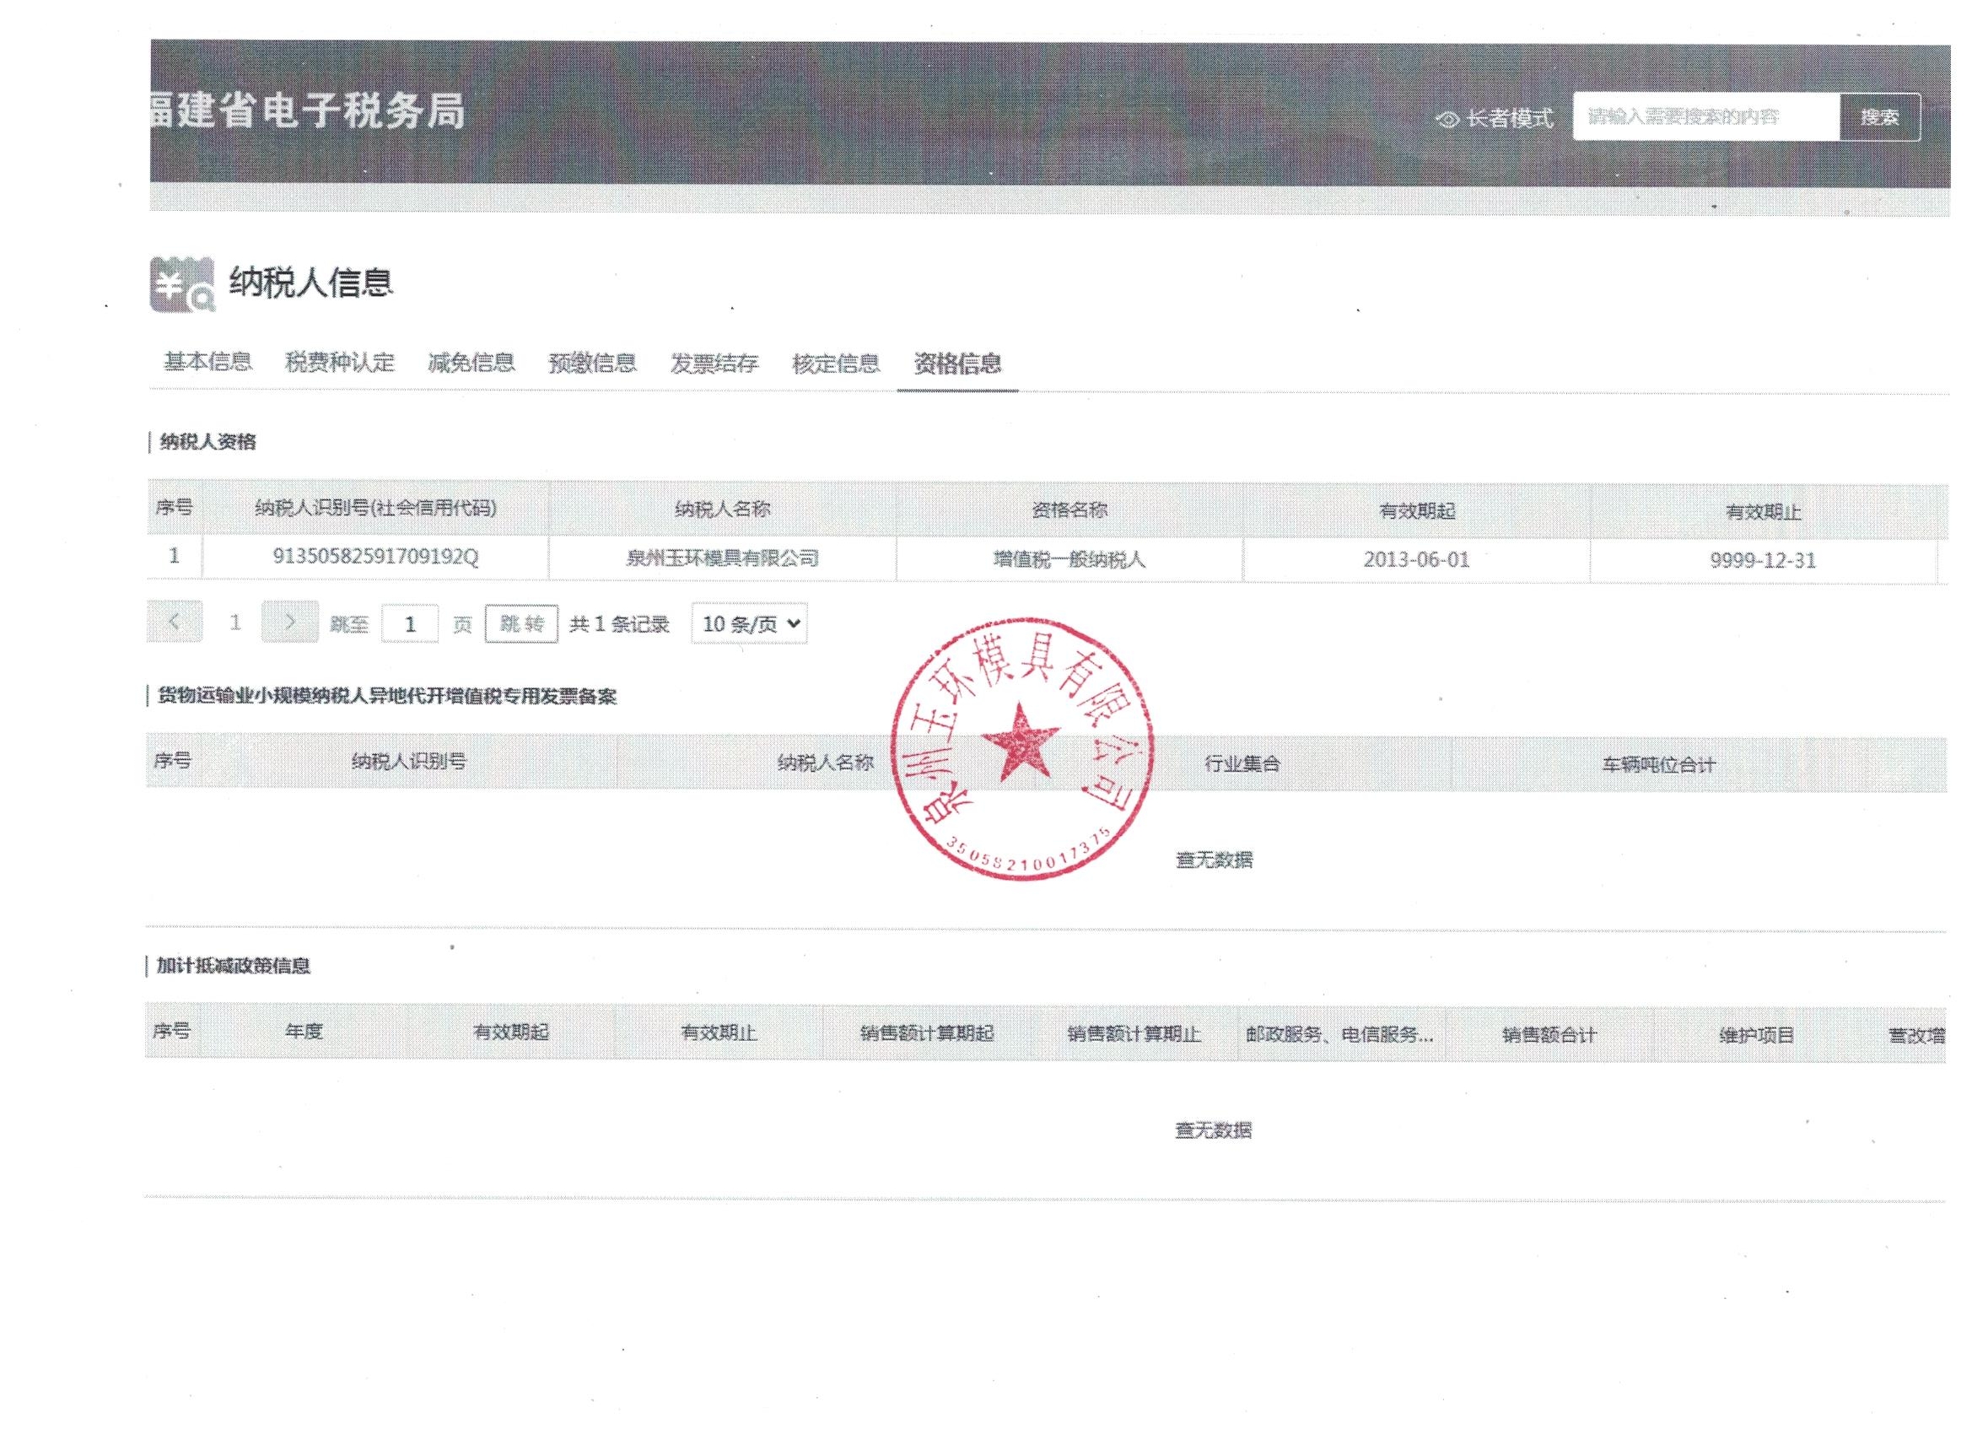The height and width of the screenshot is (1434, 1972).
Task: Go to previous page arrow
Action: point(175,622)
